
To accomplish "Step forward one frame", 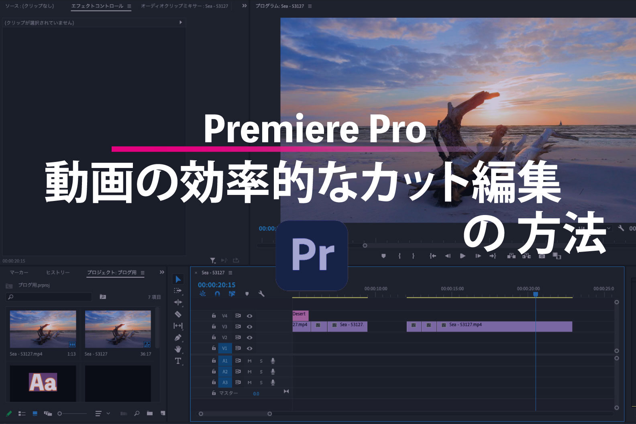I will tap(478, 256).
